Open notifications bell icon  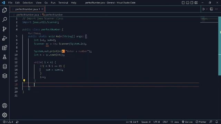coord(217,122)
